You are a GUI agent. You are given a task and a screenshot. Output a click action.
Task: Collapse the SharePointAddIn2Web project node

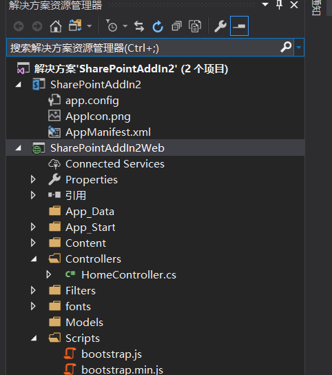click(19, 148)
